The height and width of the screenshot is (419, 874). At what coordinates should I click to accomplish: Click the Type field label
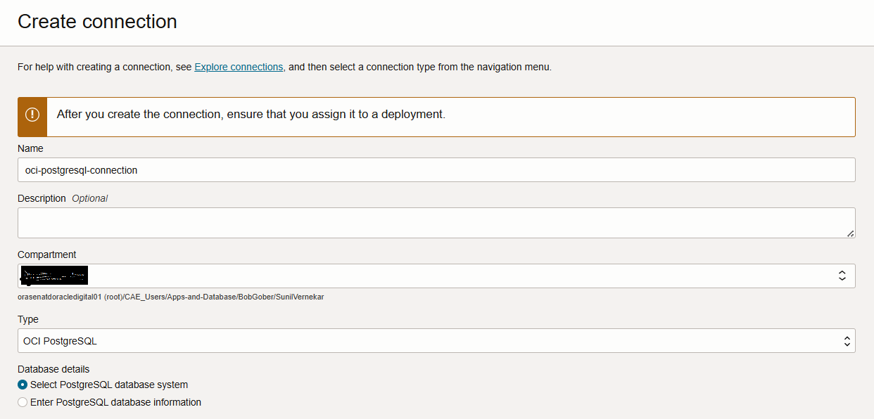click(x=28, y=319)
